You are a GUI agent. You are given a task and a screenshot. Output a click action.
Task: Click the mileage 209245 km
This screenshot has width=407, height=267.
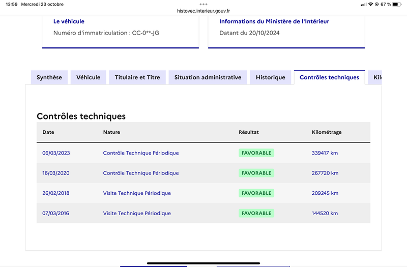(x=325, y=193)
